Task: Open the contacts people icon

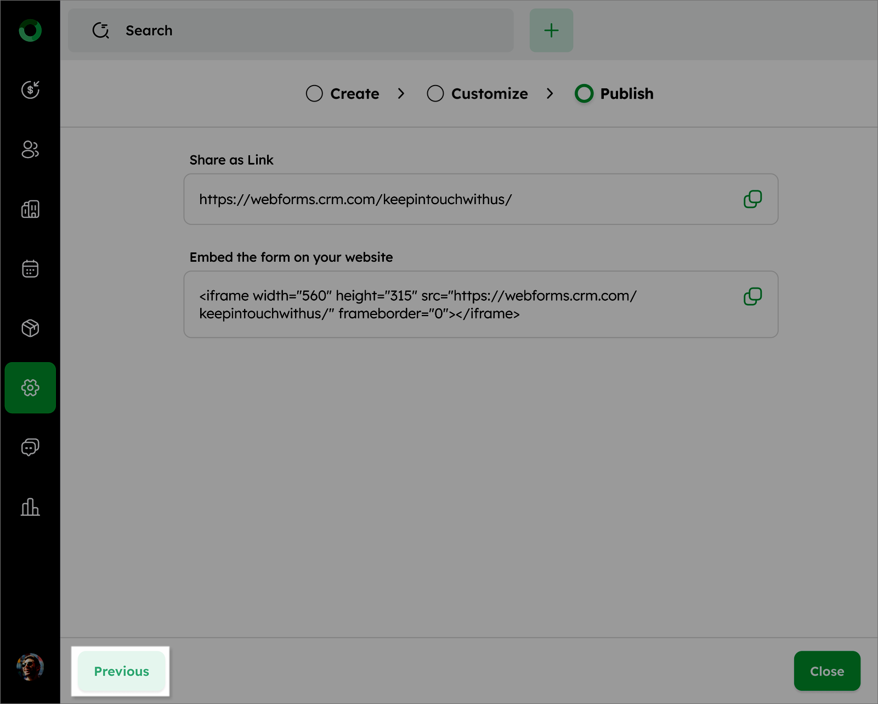Action: click(30, 149)
